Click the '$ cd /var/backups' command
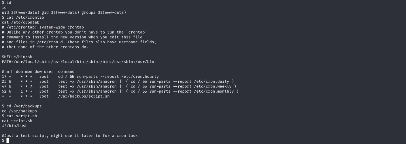This screenshot has height=144, width=406. (22, 106)
